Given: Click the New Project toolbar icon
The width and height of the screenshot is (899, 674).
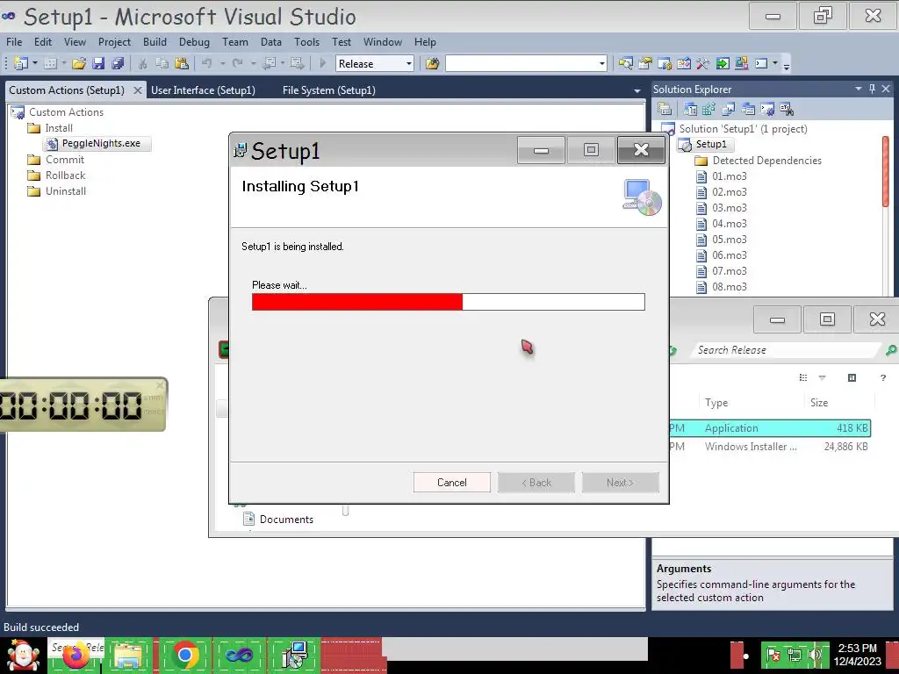Looking at the screenshot, I should 21,63.
